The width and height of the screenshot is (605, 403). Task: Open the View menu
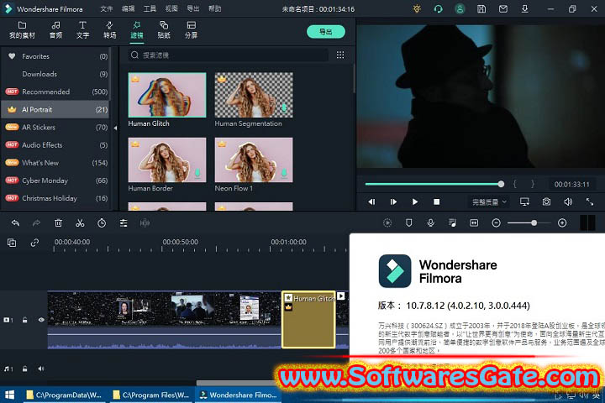click(x=171, y=8)
